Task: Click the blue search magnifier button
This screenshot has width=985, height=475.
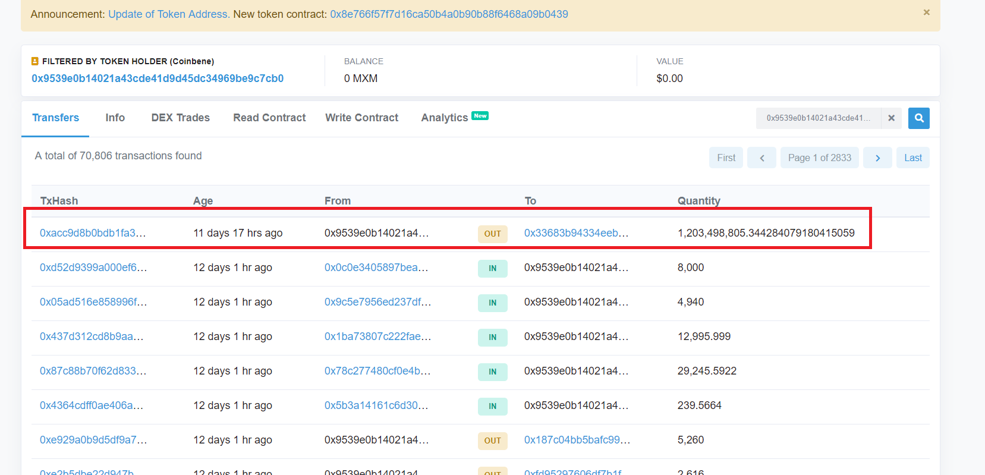Action: (x=919, y=118)
